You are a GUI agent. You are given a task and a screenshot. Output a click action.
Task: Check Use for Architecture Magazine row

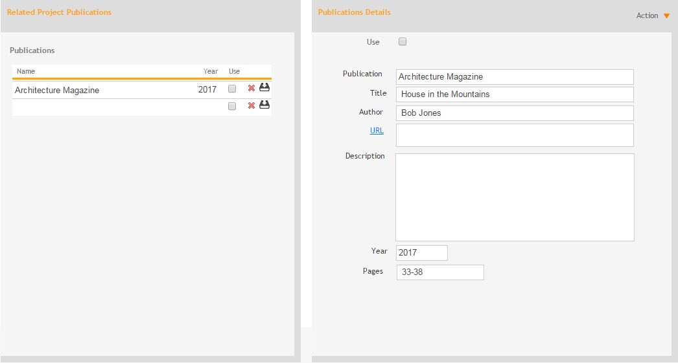pos(232,89)
